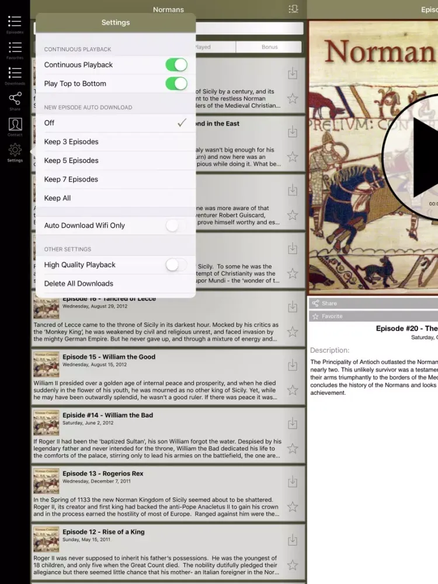Open Episode 15 William the Good thumbnail
The height and width of the screenshot is (584, 438).
46,364
